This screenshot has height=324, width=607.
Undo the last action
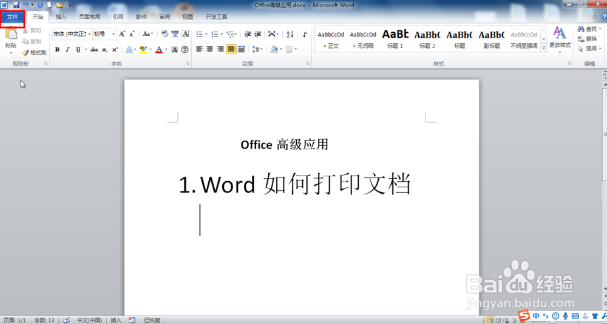(25, 5)
